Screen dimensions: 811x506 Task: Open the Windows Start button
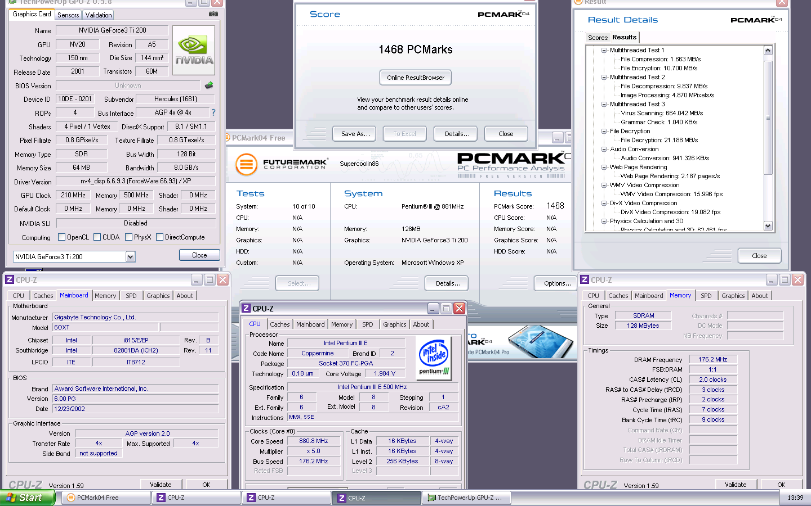point(28,498)
